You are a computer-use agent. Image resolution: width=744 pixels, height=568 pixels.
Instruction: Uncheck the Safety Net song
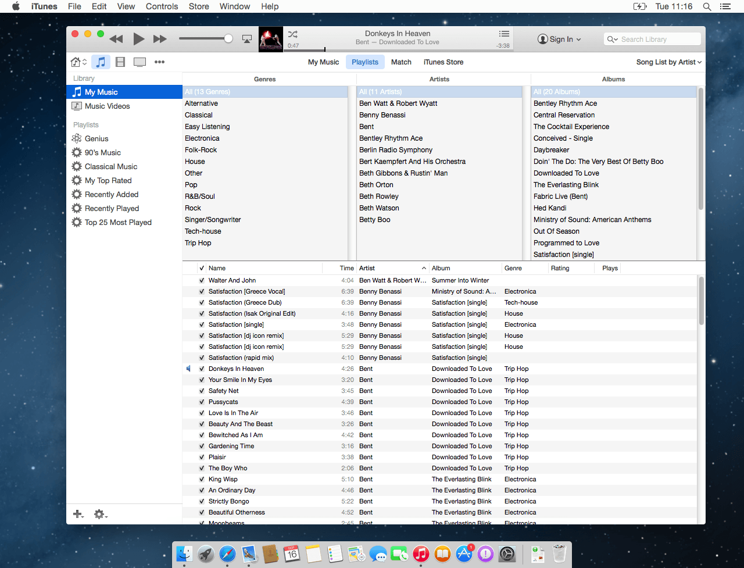pyautogui.click(x=202, y=391)
